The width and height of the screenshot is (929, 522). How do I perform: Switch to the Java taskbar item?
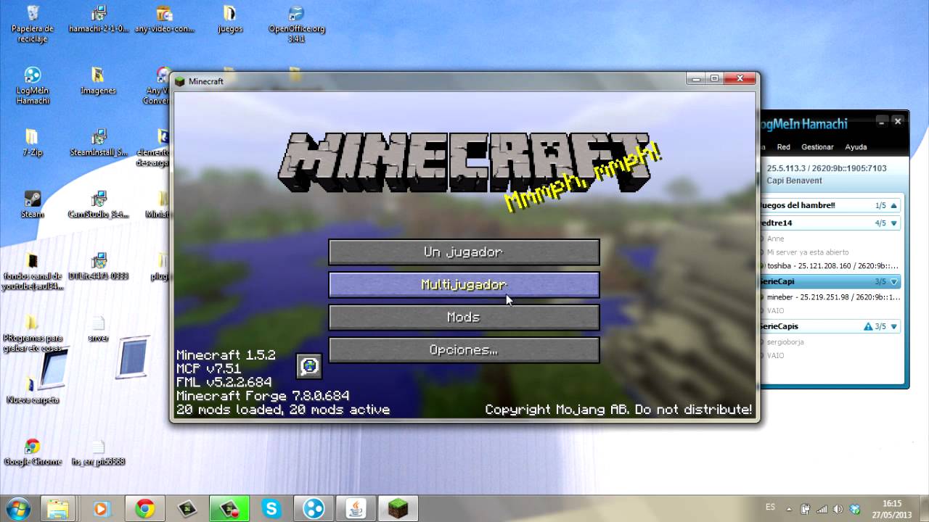356,509
